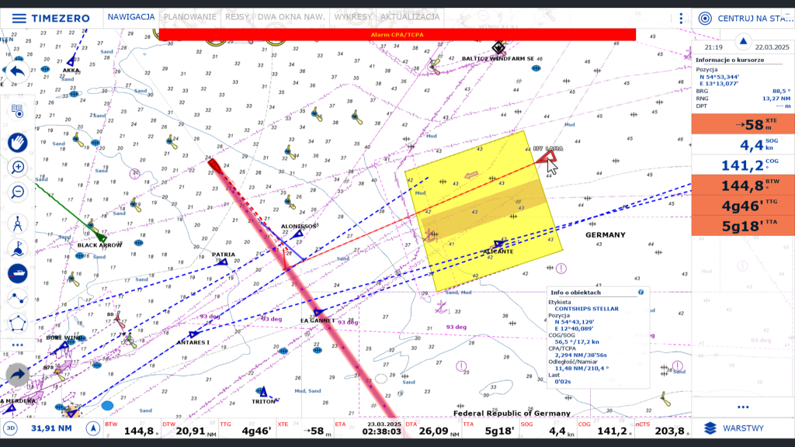Viewport: 795px width, 447px height.
Task: Toggle north-up compass orientation
Action: tap(92, 428)
